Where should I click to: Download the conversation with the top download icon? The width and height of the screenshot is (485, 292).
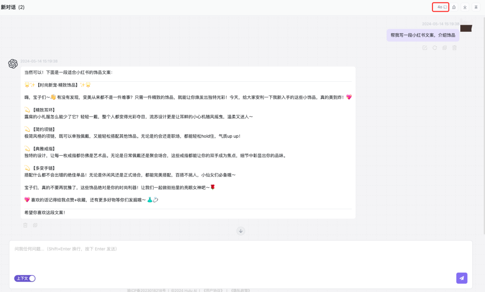[x=465, y=7]
